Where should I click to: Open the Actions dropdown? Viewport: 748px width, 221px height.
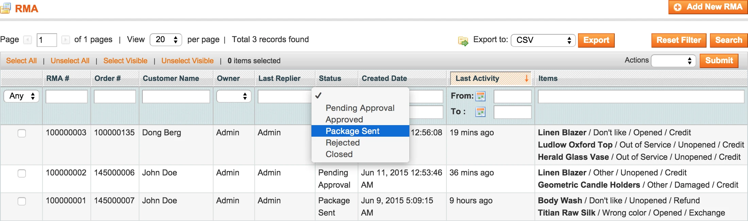pos(673,61)
